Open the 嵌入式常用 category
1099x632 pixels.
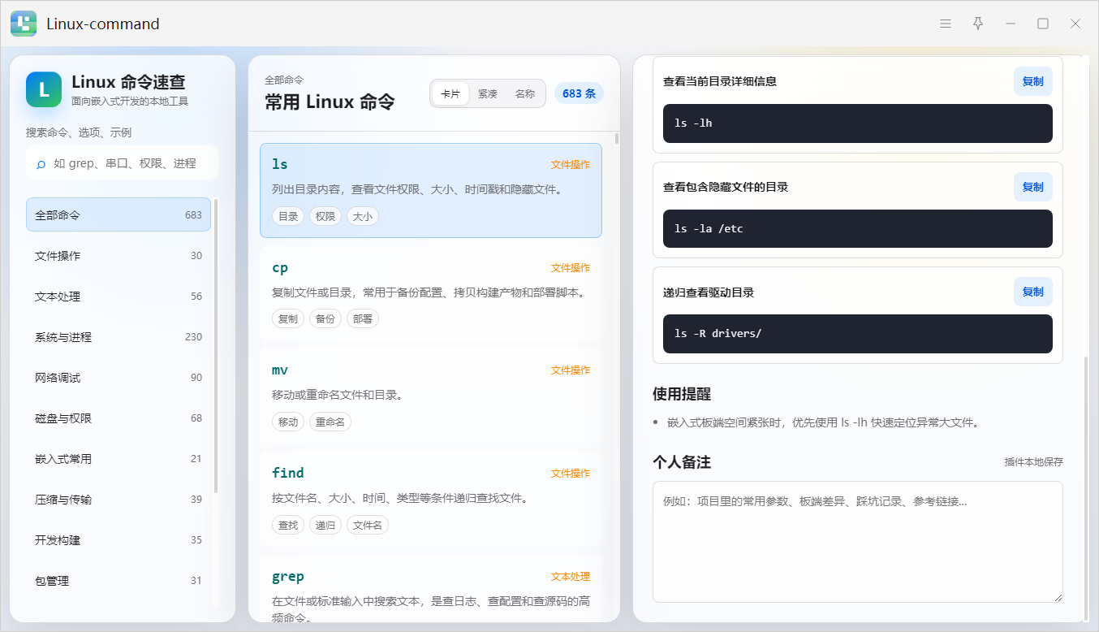coord(119,459)
